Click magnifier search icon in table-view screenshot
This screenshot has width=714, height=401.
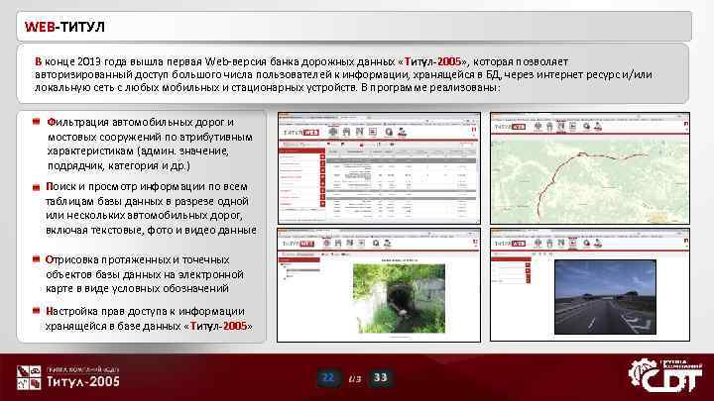pos(389,132)
